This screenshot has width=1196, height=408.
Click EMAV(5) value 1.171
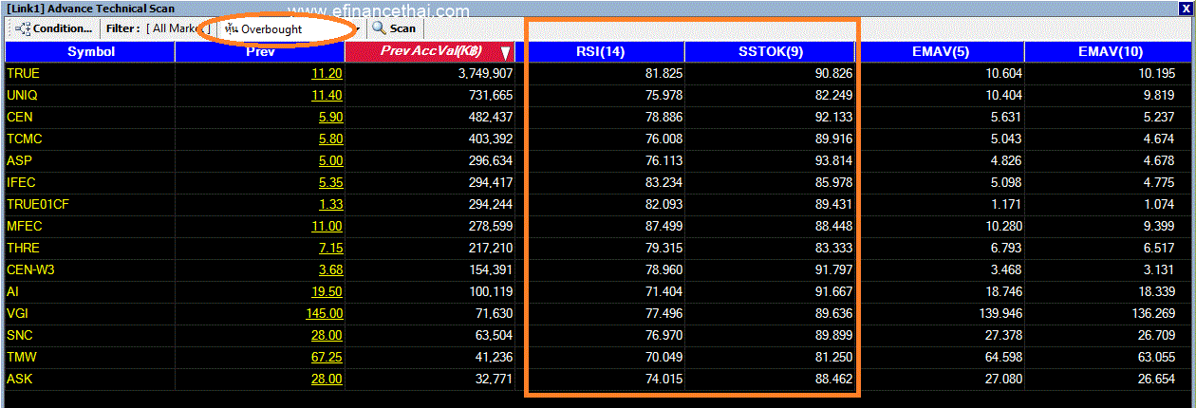click(1007, 204)
